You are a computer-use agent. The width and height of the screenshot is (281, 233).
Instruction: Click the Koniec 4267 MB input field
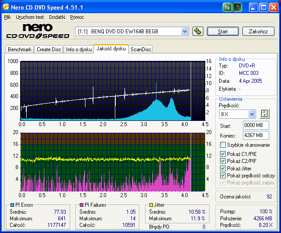[x=256, y=135]
